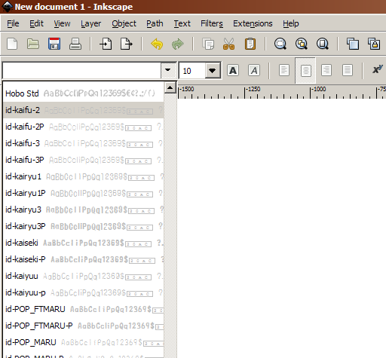The image size is (386, 358).
Task: Open an existing file with the folder icon
Action: 33,44
